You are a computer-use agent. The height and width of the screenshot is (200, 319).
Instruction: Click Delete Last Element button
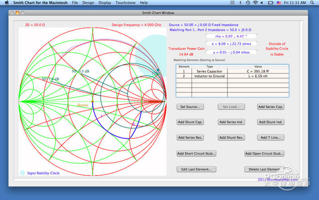click(264, 169)
